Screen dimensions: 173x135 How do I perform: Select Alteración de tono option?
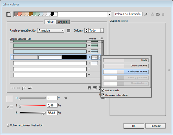(x=126, y=83)
